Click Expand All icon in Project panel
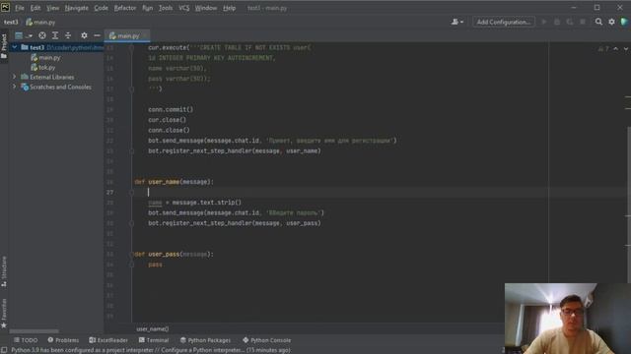This screenshot has width=631, height=354. [x=55, y=35]
